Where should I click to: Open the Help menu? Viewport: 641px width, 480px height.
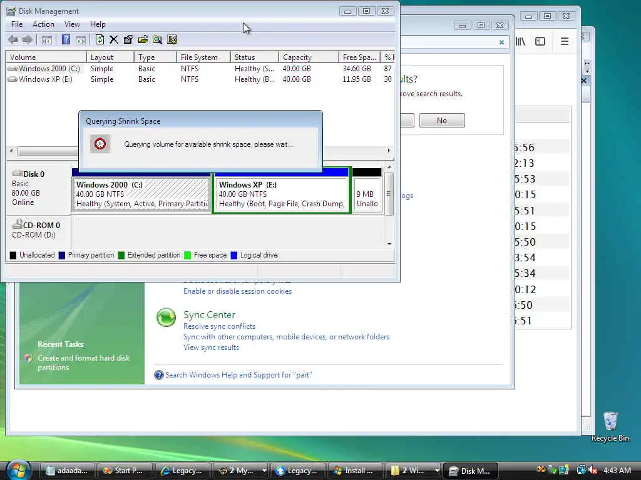[x=98, y=24]
